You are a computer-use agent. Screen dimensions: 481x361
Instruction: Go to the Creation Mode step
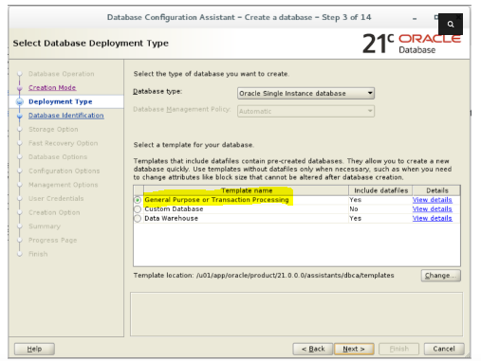pyautogui.click(x=52, y=88)
